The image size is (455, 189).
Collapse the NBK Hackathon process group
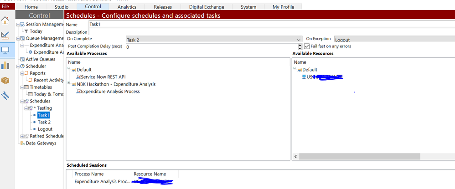coord(69,83)
